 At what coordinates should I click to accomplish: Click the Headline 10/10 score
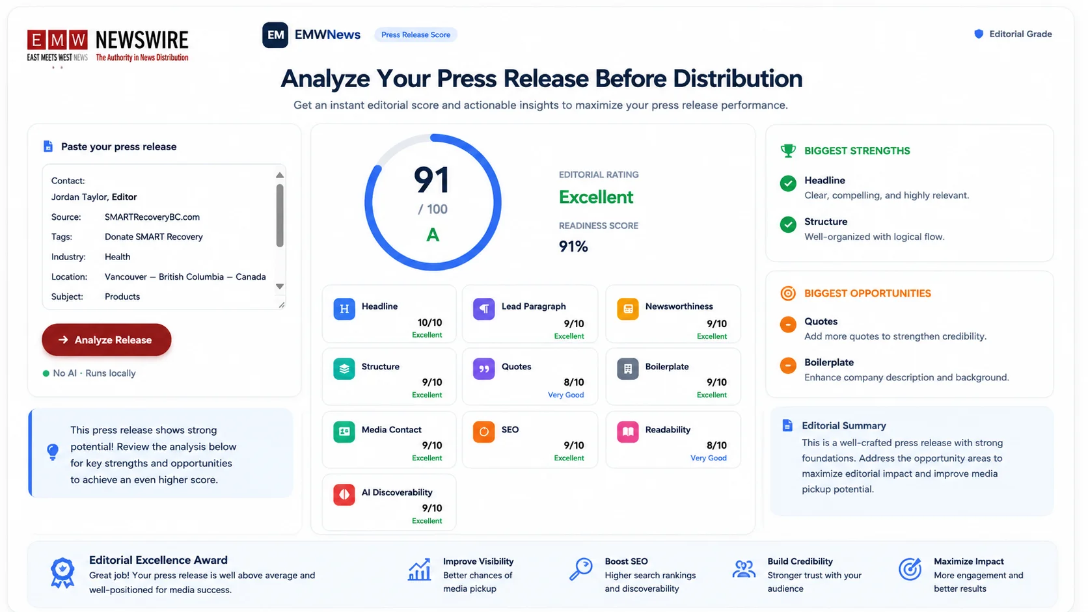tap(429, 323)
